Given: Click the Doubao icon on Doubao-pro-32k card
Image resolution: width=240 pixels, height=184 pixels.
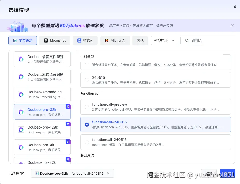Looking at the screenshot, I should coord(21,112).
